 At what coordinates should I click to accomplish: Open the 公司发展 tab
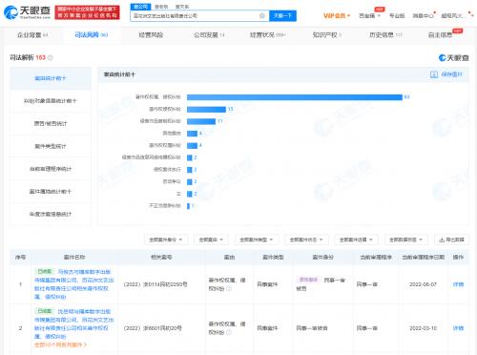point(209,35)
